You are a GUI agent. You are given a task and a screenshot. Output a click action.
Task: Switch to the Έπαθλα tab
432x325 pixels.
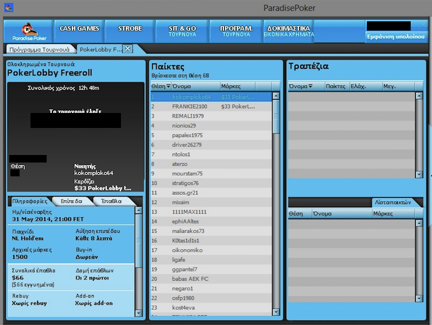tap(112, 201)
